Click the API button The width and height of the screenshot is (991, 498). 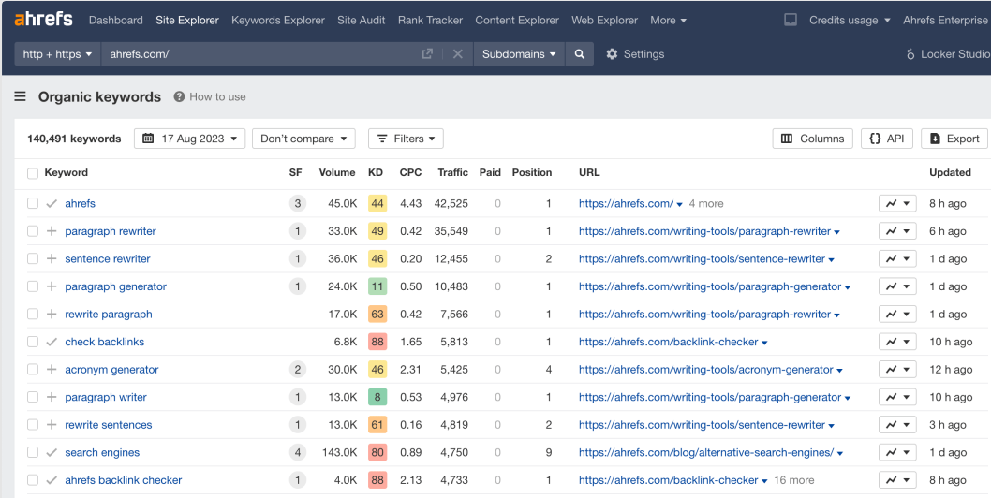887,139
